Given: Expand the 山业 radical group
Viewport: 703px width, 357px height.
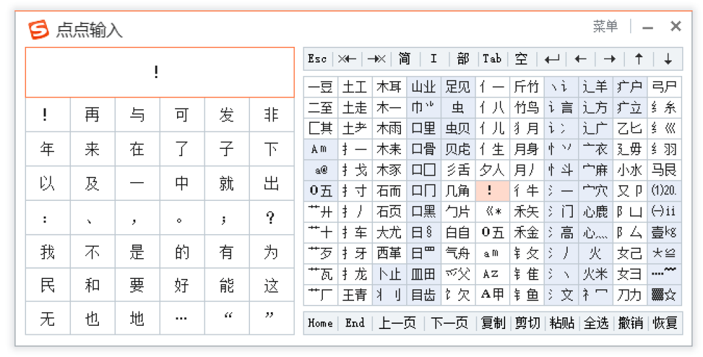Looking at the screenshot, I should [424, 86].
